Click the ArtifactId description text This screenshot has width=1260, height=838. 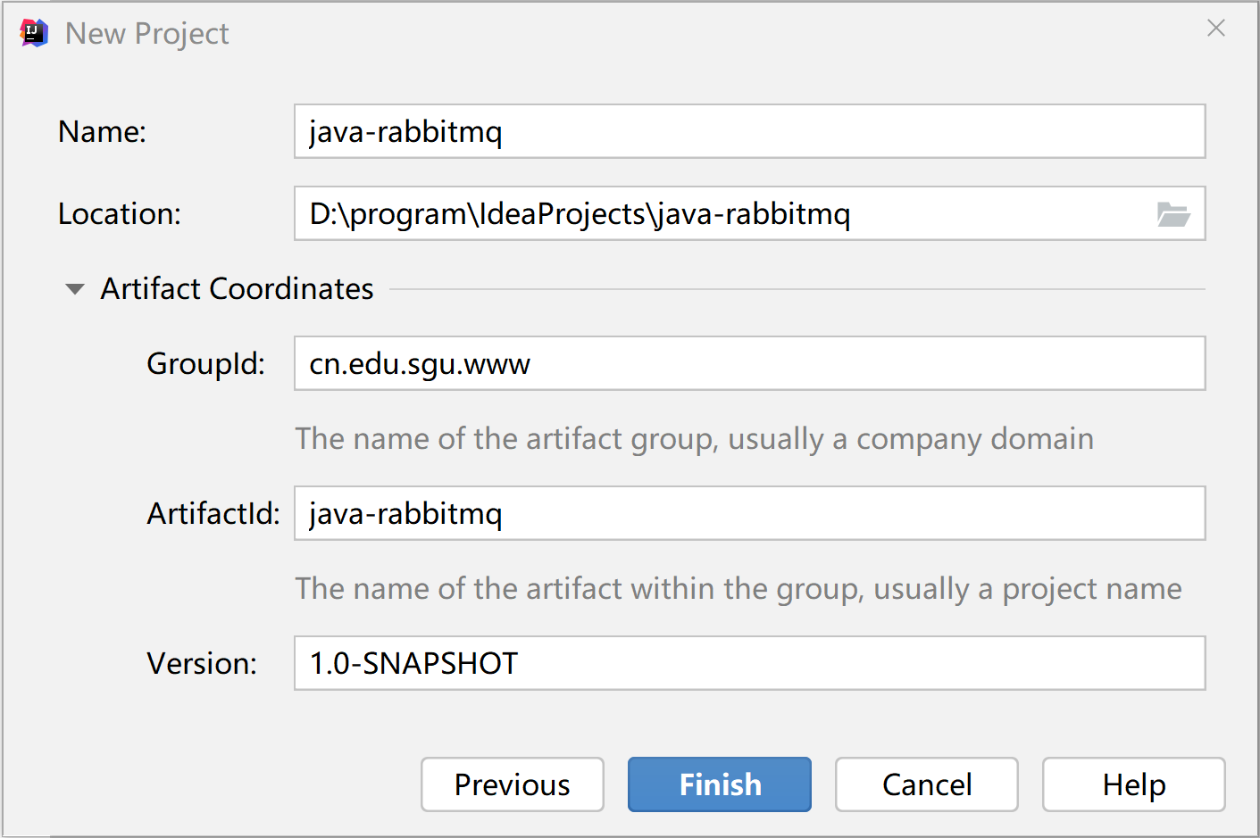pos(738,588)
